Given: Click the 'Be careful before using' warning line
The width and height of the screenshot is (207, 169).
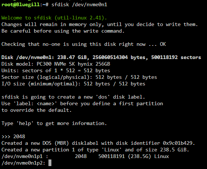Looking at the screenshot, I should tap(63, 31).
